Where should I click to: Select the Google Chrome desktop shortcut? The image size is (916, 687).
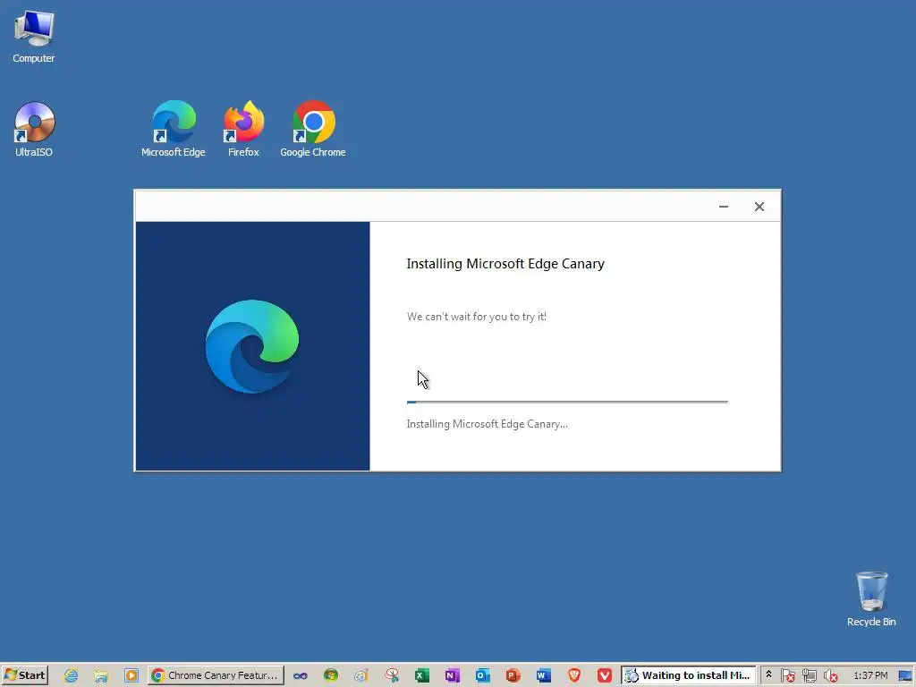[x=313, y=129]
